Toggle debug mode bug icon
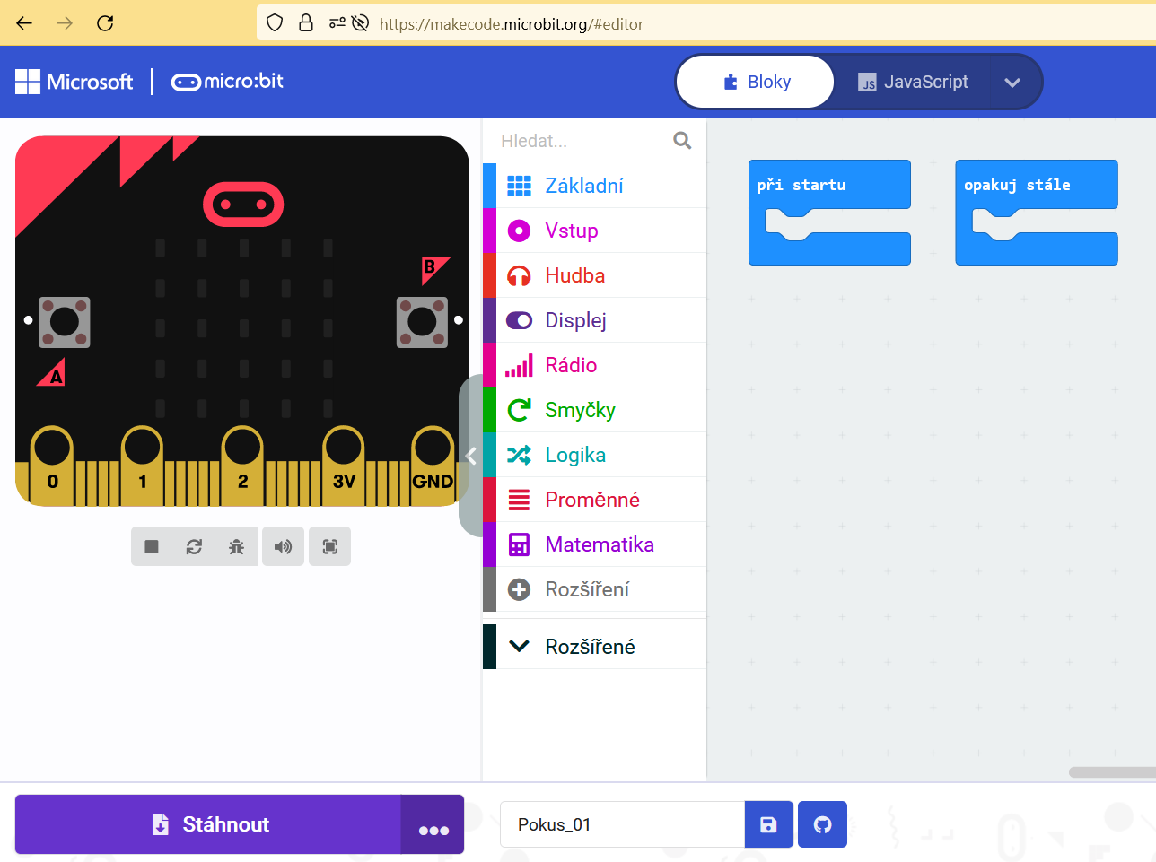 coord(236,546)
